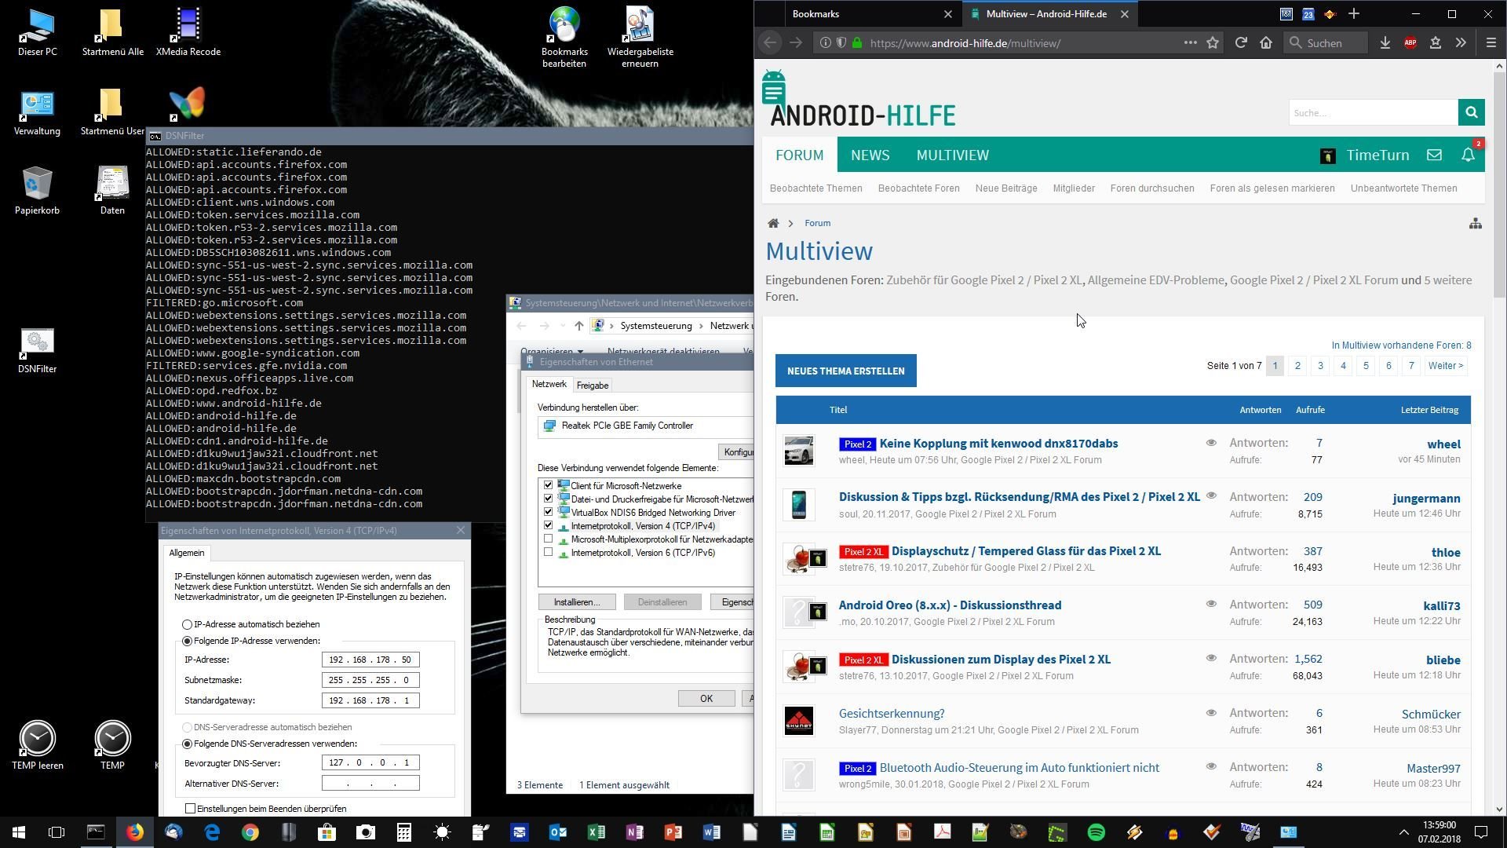The width and height of the screenshot is (1507, 848).
Task: Check Einstellungen beim Beenden überprüfen
Action: (190, 808)
